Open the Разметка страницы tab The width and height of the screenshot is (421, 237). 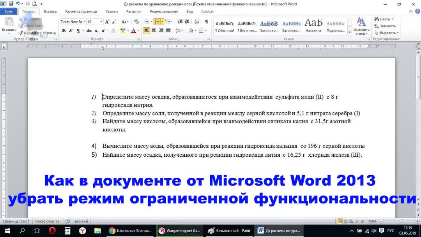point(81,12)
